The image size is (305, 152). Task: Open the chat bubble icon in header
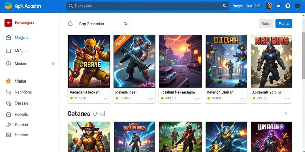[x=278, y=6]
